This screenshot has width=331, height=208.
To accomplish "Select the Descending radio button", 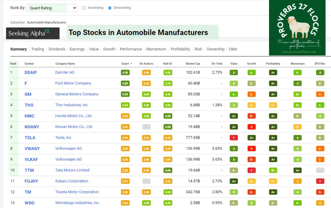I will point(110,8).
